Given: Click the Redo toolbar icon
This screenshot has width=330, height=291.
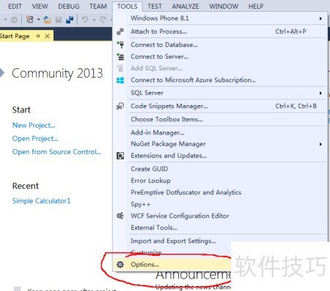Looking at the screenshot, I should pos(103,19).
